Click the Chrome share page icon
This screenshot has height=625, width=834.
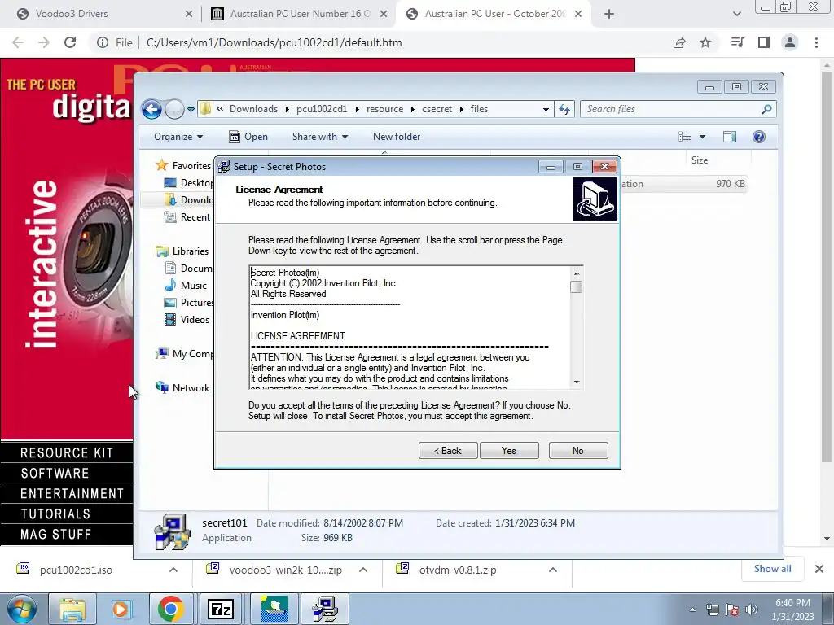click(679, 42)
